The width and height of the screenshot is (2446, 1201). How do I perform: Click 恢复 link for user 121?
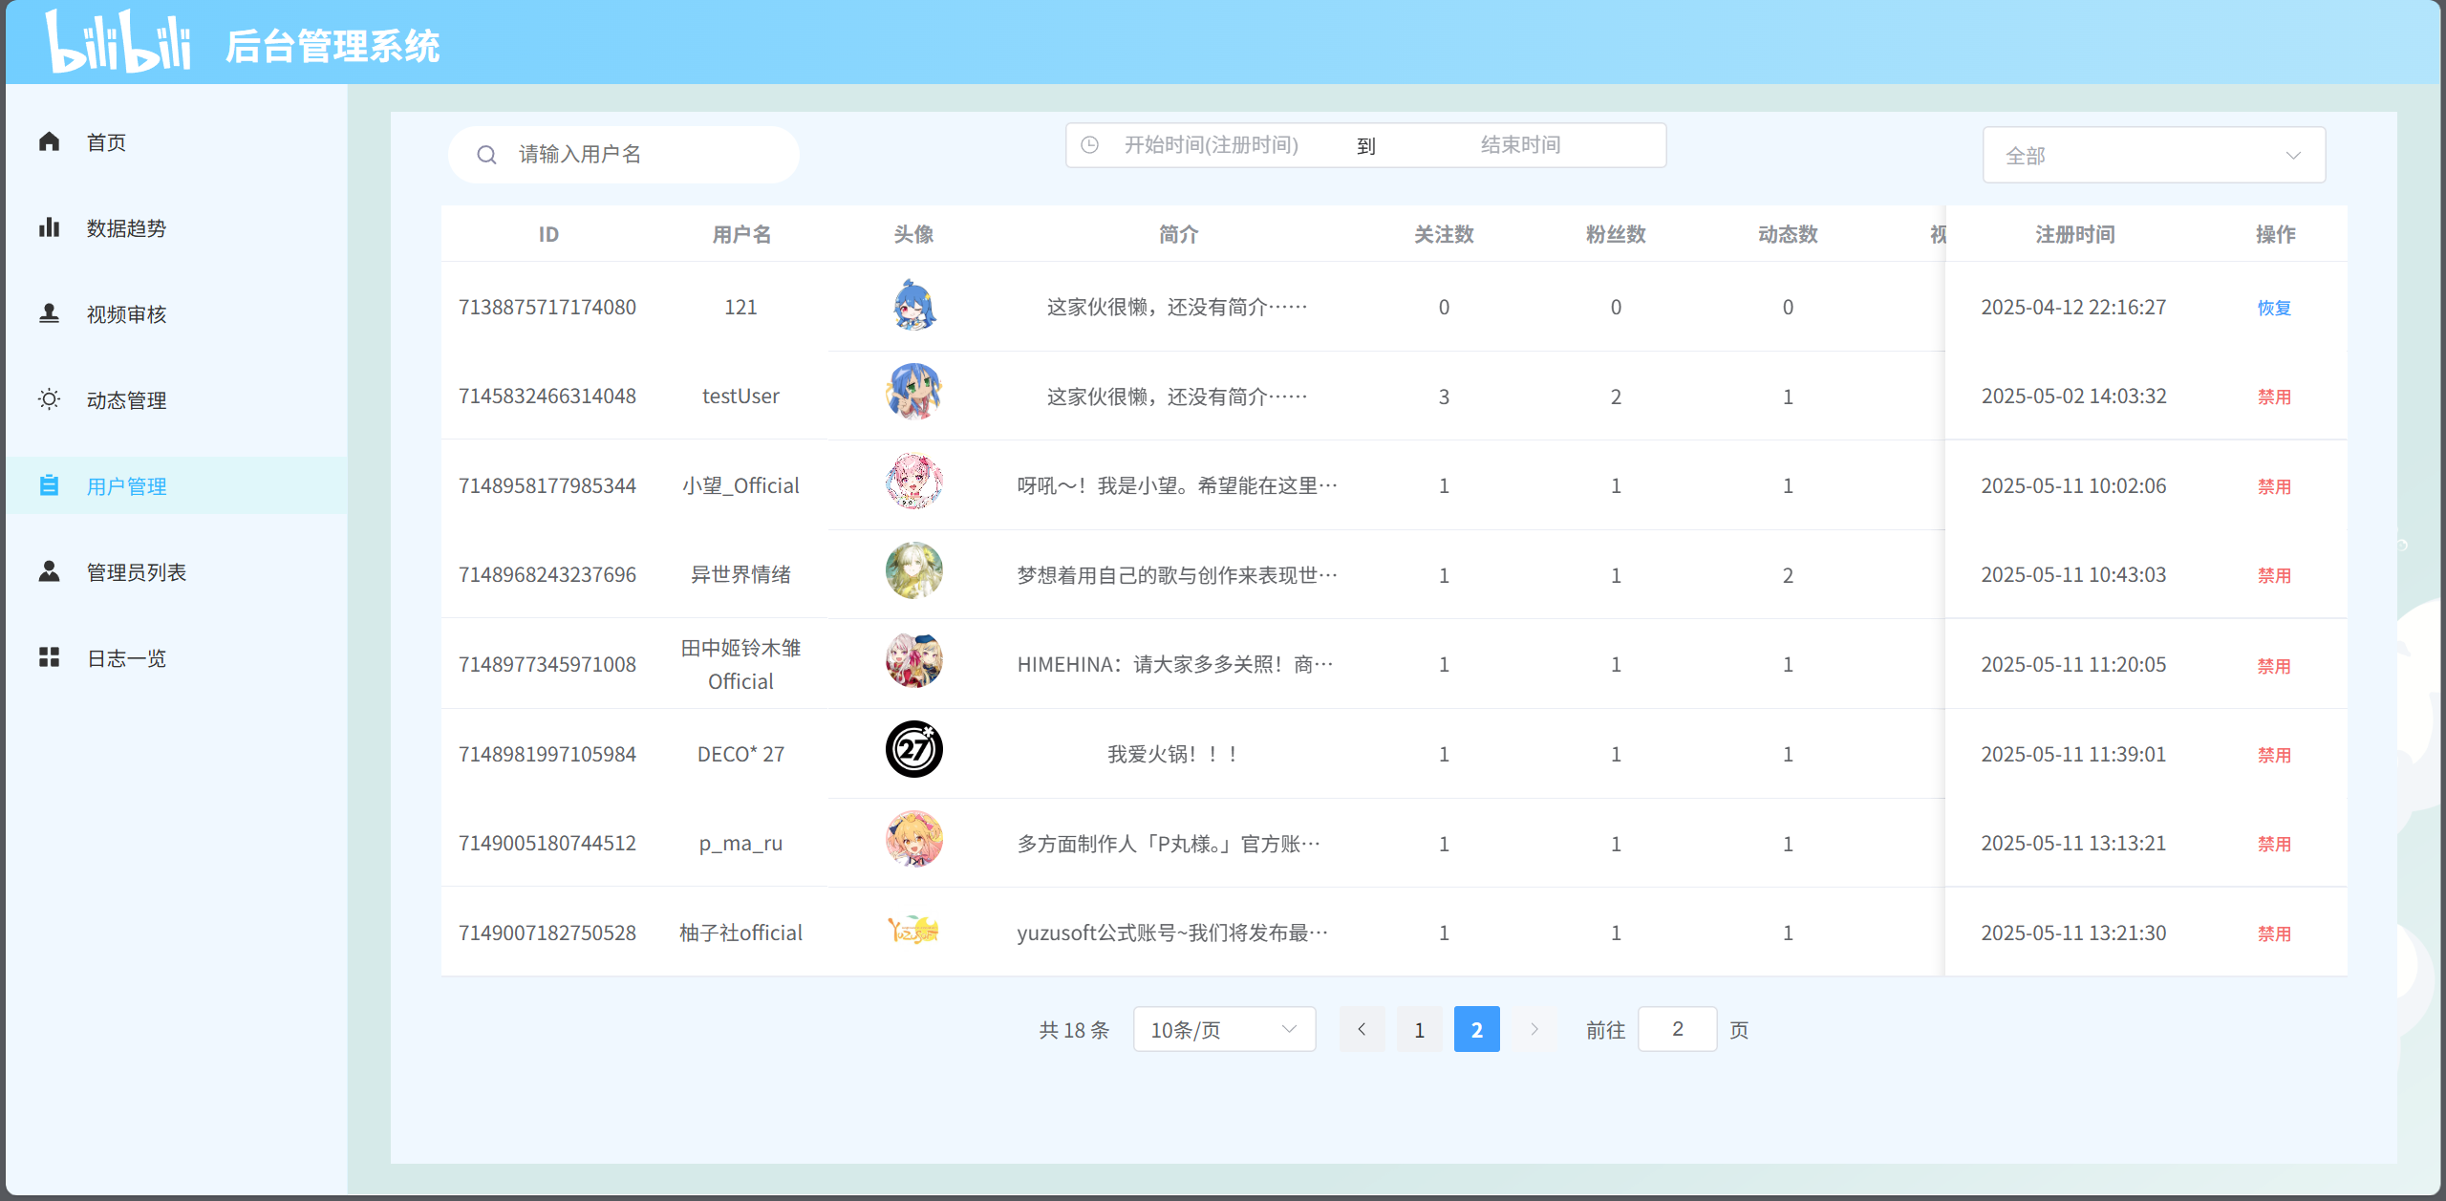pyautogui.click(x=2273, y=308)
